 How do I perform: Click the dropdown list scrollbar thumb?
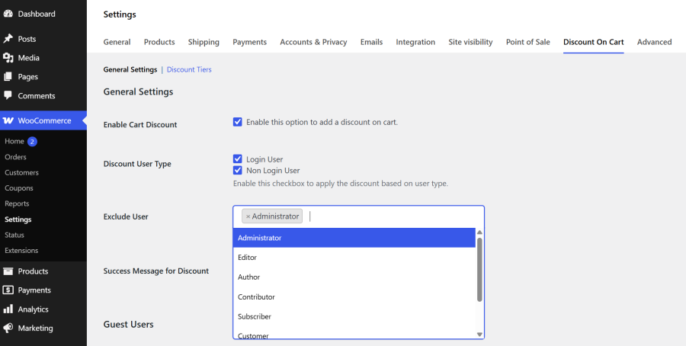click(479, 270)
